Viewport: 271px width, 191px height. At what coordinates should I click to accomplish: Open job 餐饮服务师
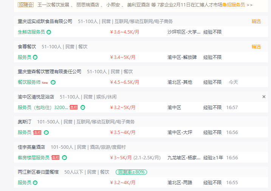pyautogui.click(x=29, y=82)
